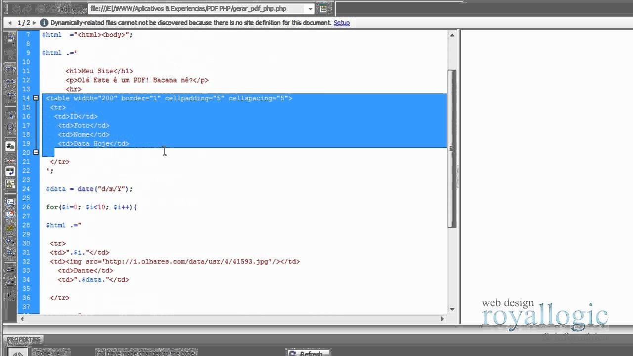Click the 'for($i=0; $i<10; $i++){' line
The image size is (633, 356).
click(91, 207)
